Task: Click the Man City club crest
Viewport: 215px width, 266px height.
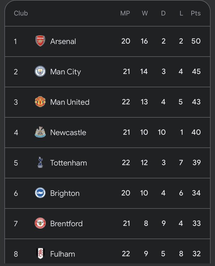Action: (x=40, y=72)
